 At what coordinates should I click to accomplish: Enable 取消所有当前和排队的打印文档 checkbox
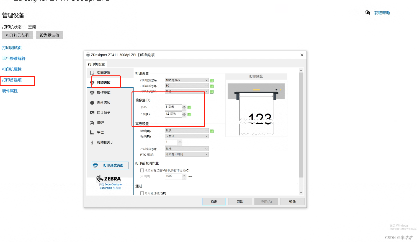(x=142, y=170)
